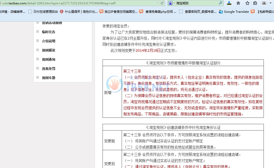Screen dimensions: 274x168
Task: Click the red heading 第三十三条
Action: (132, 71)
